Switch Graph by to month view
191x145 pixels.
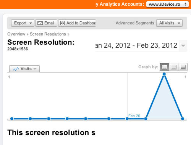point(183,67)
